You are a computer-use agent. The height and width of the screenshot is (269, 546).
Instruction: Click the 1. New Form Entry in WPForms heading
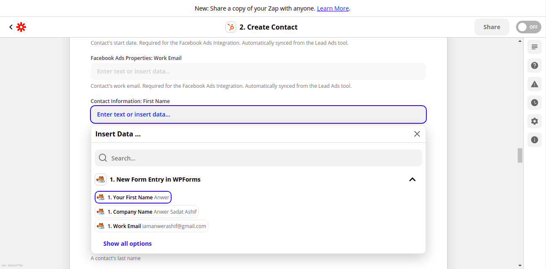tap(155, 179)
